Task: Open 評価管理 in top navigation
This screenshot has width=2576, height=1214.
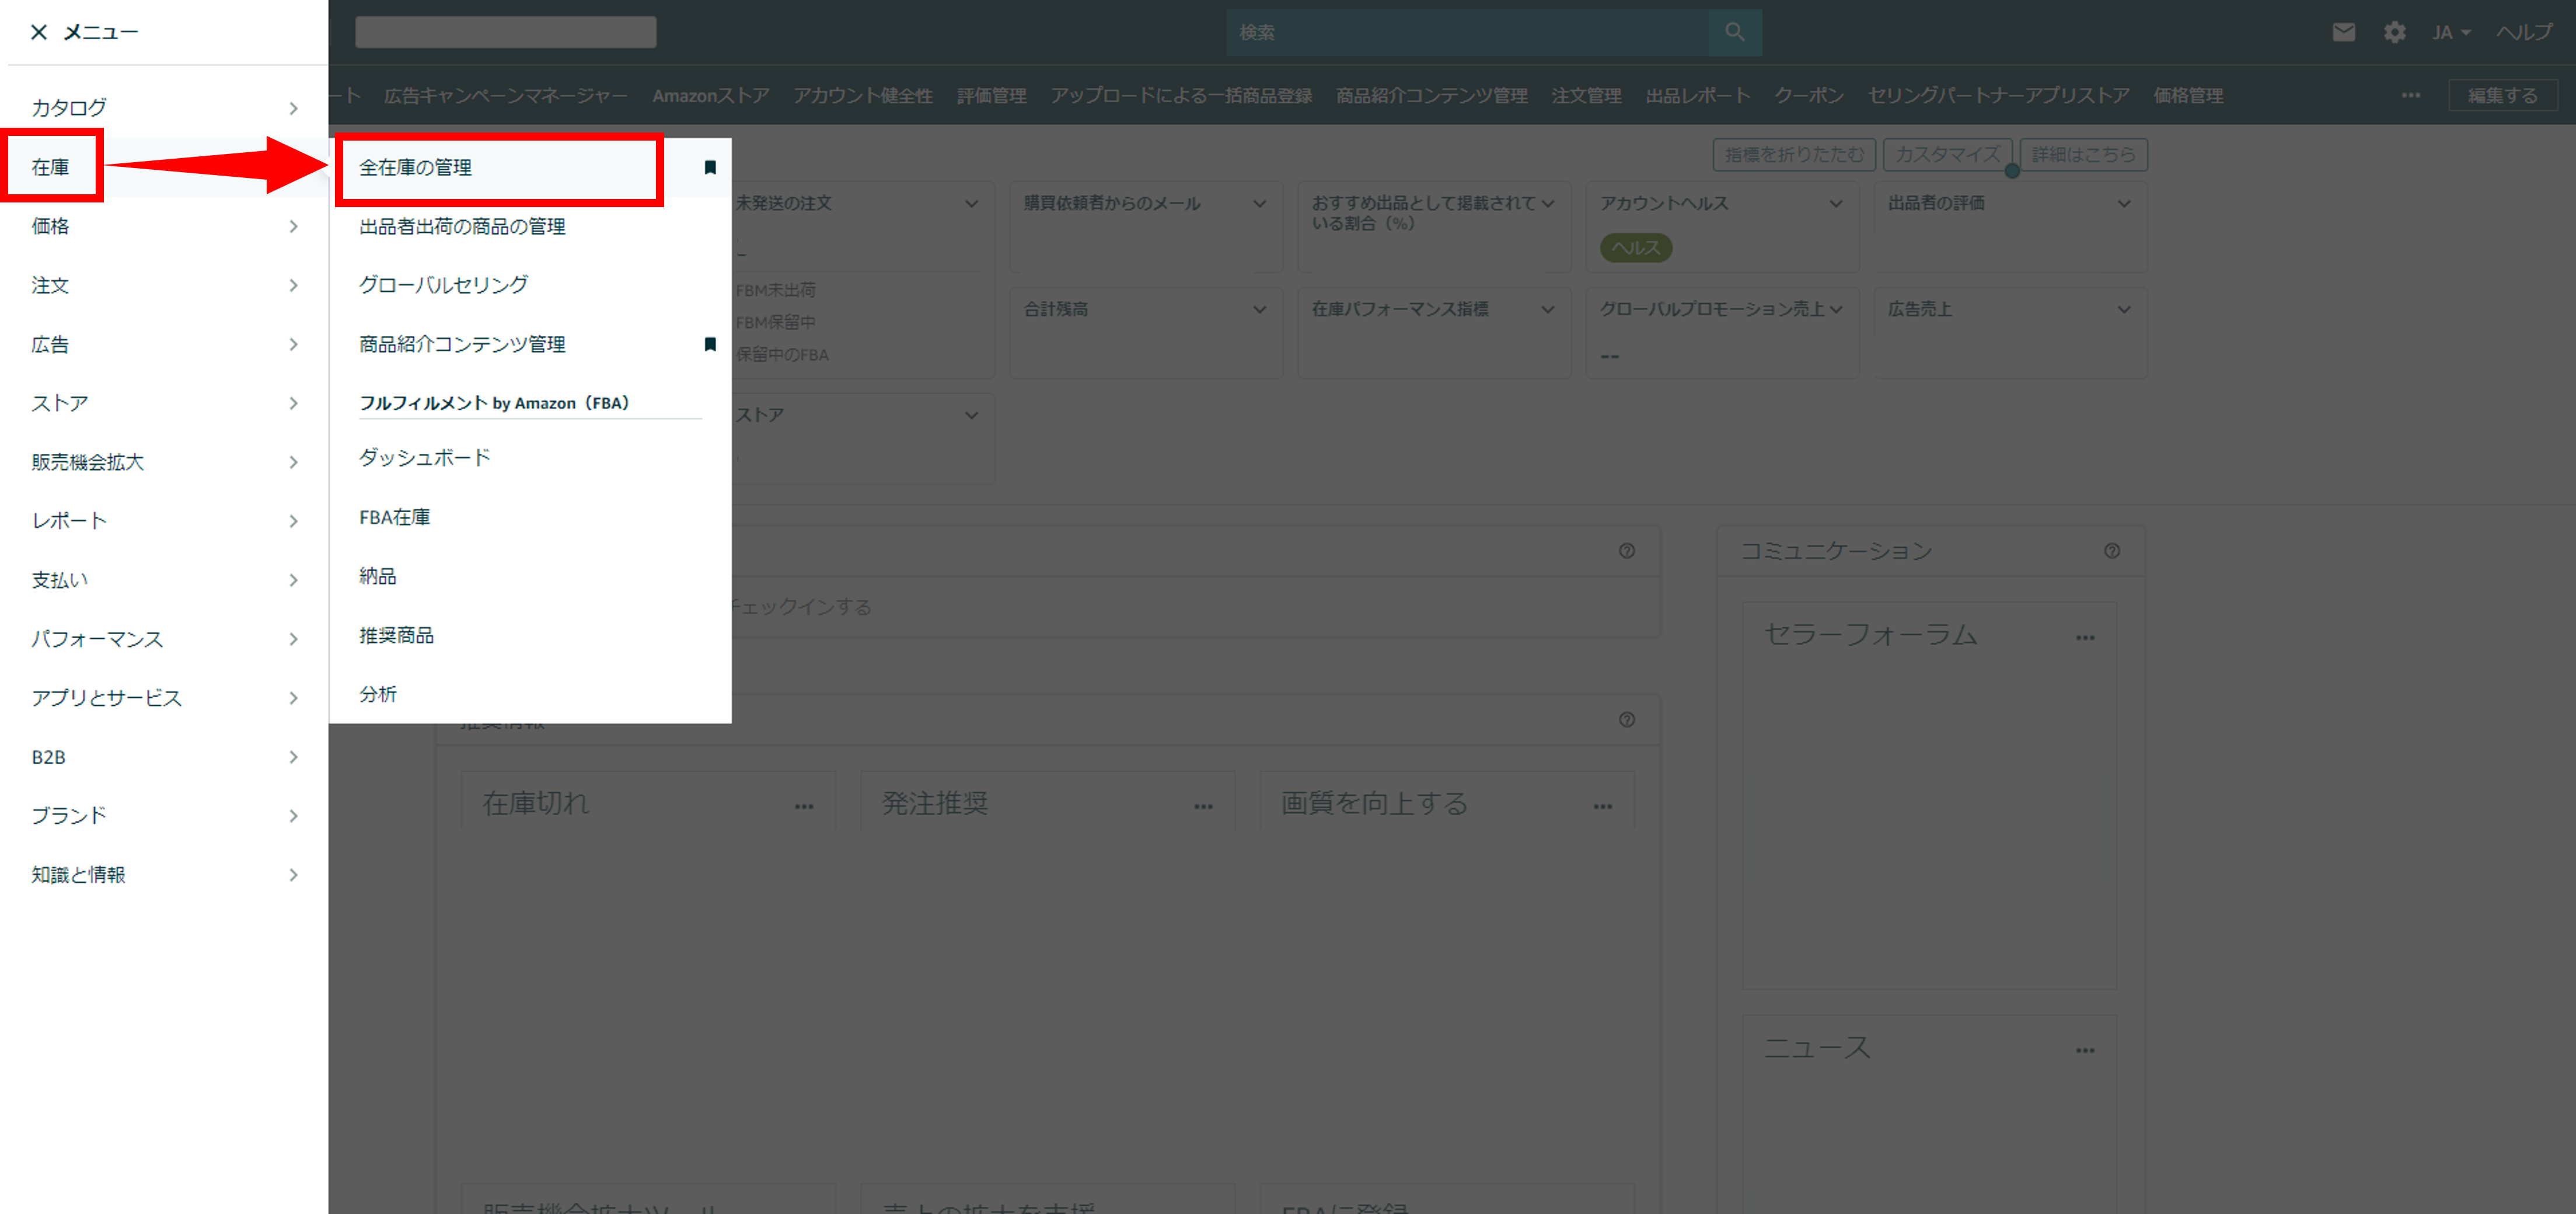Action: [x=991, y=95]
